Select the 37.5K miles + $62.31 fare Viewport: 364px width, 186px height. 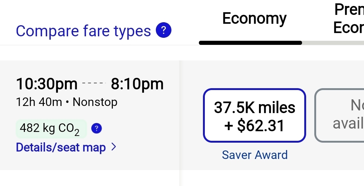[x=255, y=115]
